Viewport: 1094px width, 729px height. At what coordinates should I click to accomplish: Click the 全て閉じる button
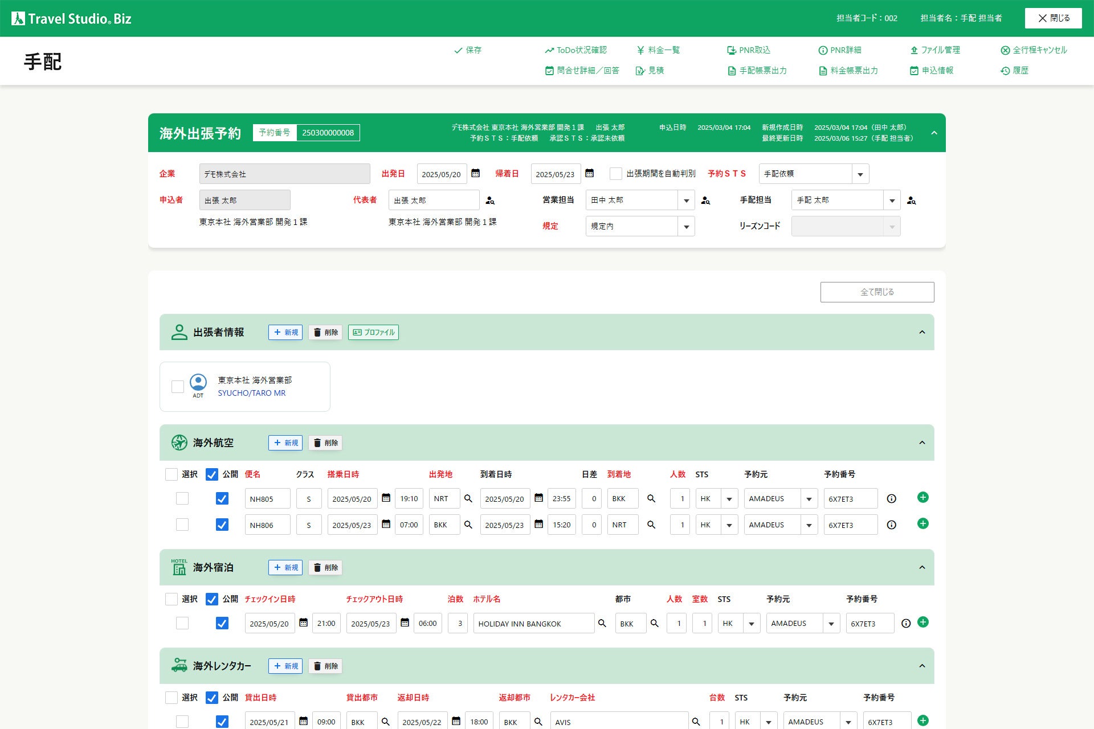[877, 292]
